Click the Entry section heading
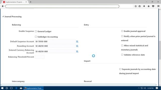 pos(86,25)
